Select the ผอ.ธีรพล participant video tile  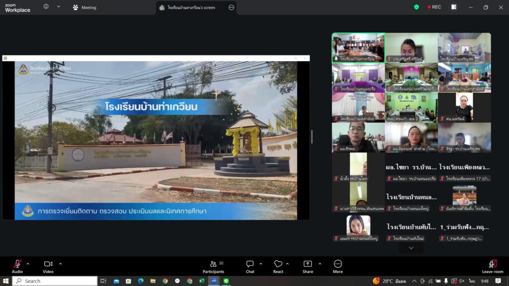coord(358,137)
